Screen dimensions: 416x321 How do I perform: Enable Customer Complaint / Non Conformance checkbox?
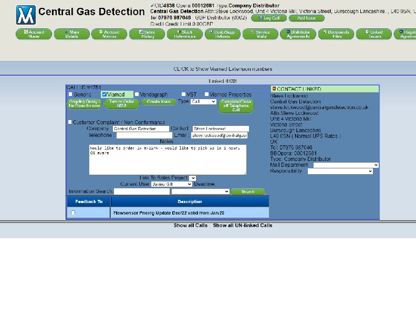pyautogui.click(x=70, y=122)
